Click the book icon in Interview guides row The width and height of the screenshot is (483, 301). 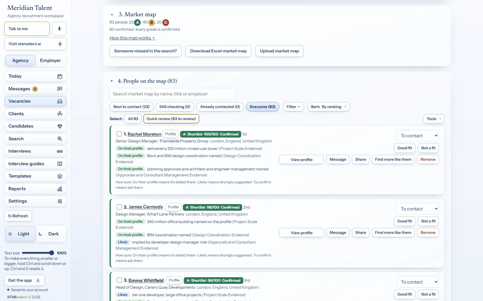[60, 164]
